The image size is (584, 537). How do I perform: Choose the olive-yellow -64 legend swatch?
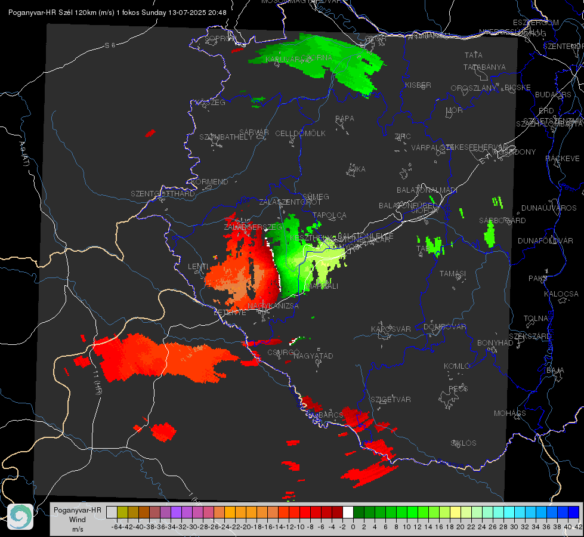point(122,513)
